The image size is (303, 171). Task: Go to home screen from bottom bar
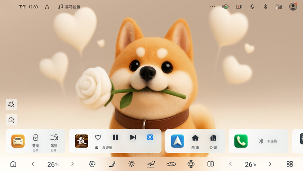pos(13,164)
